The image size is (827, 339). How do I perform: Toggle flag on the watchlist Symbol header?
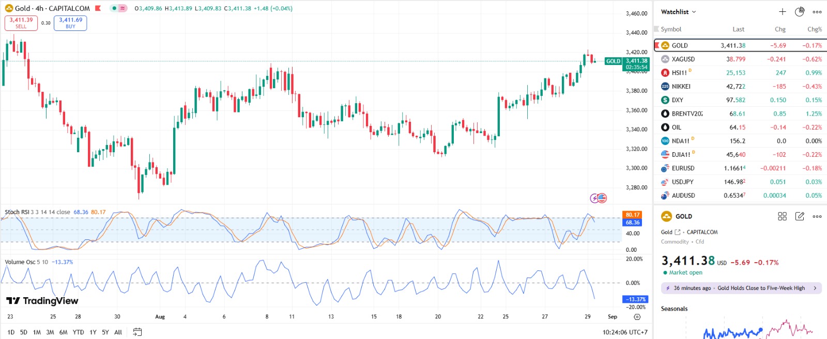[656, 29]
